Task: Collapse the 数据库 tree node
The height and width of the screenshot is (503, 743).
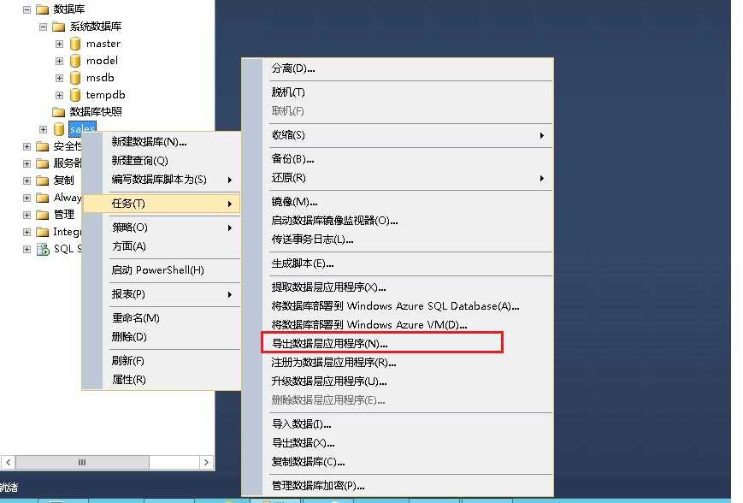Action: 27,9
